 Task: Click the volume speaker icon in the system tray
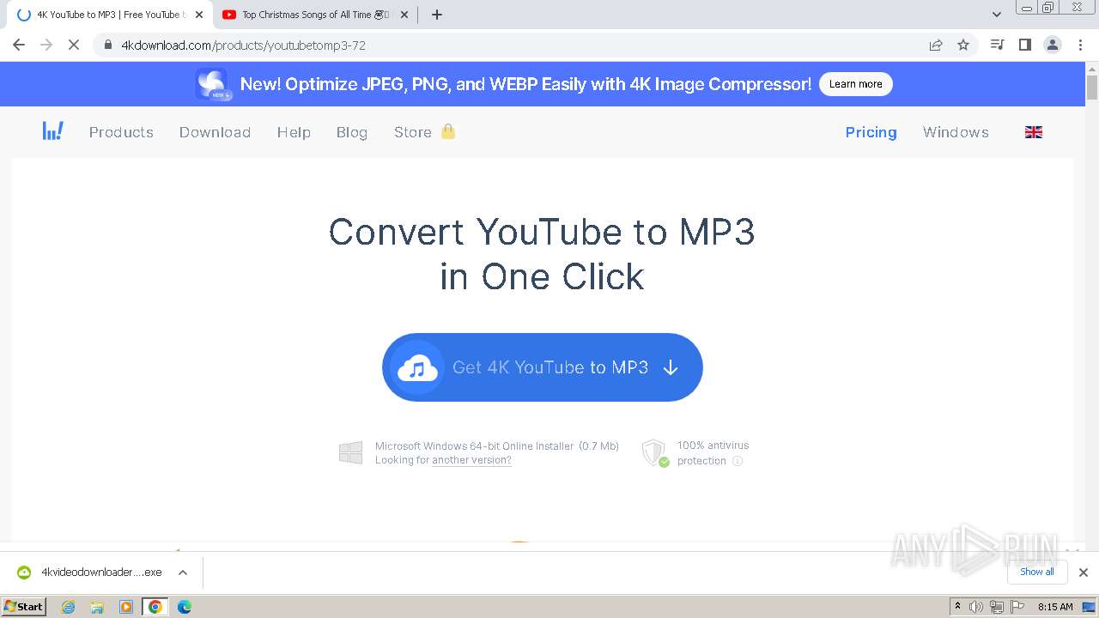[x=976, y=607]
